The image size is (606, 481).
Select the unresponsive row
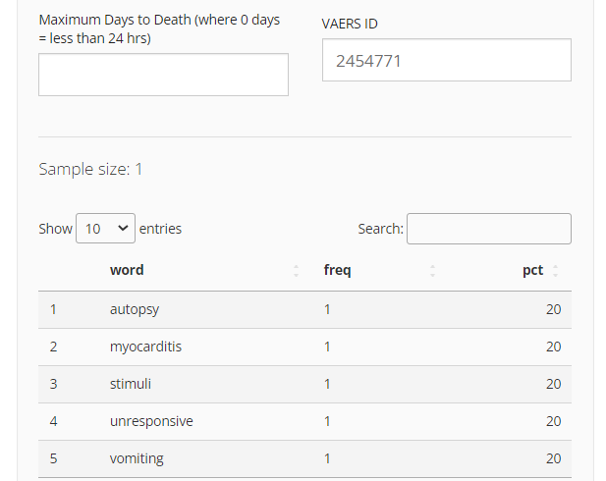pyautogui.click(x=304, y=421)
